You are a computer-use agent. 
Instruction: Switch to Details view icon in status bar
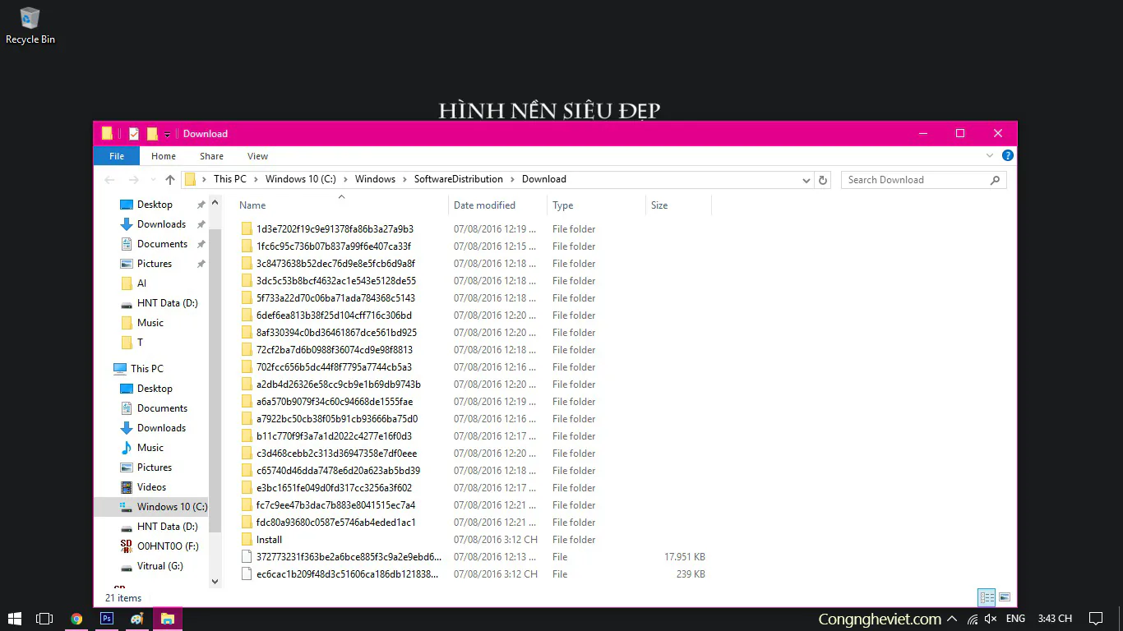tap(987, 597)
